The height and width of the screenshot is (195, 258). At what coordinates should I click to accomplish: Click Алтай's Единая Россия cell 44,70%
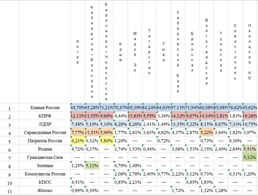point(77,108)
